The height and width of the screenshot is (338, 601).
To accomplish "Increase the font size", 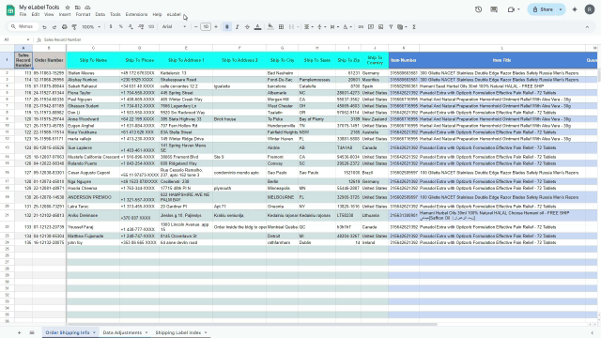I will 216,27.
